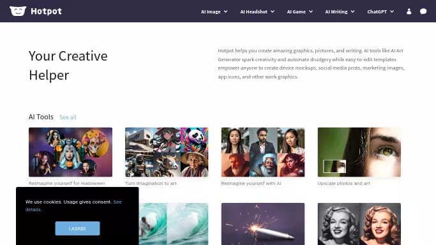Screen dimensions: 436x245
Task: Open the AI Writing menu
Action: [x=340, y=11]
